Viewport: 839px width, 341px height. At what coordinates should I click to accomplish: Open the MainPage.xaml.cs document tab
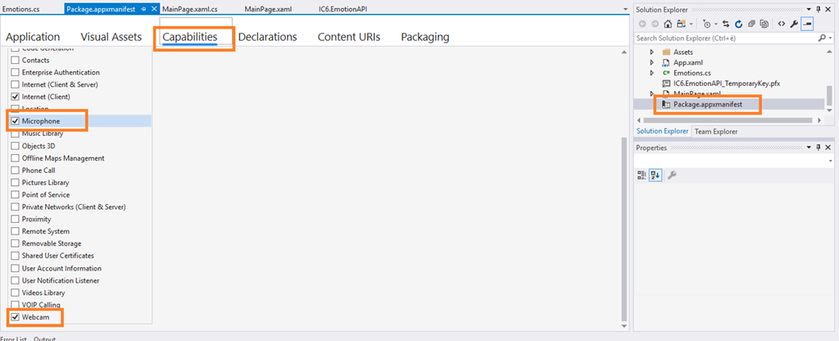[190, 8]
